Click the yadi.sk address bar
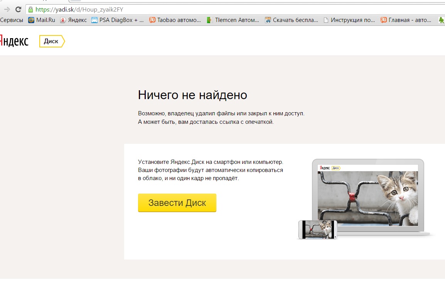The image size is (445, 285). [236, 10]
